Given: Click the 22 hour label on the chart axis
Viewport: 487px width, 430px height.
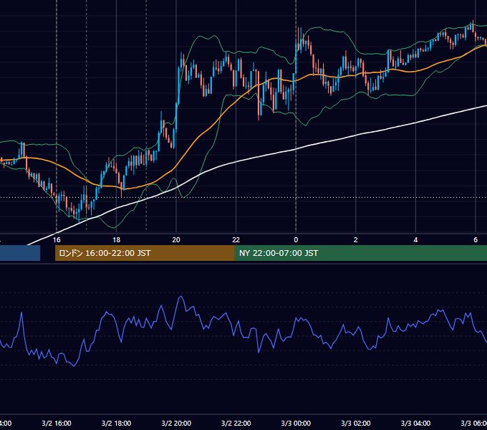Looking at the screenshot, I should pos(236,240).
